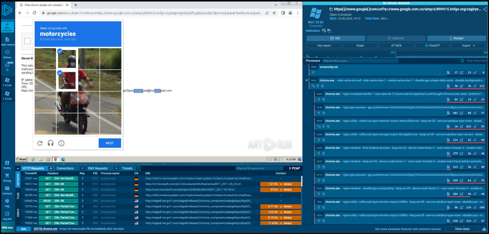Collapse the network panel arrow
Image resolution: width=489 pixels, height=234 pixels.
pos(17,168)
